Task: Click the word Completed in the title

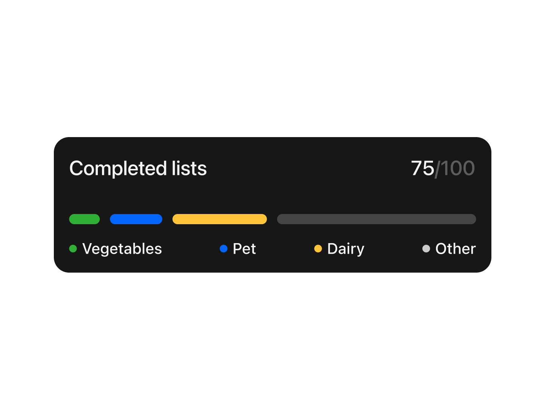Action: 118,169
